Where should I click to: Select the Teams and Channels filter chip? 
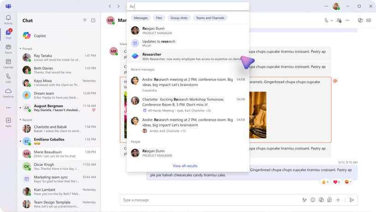pos(210,18)
